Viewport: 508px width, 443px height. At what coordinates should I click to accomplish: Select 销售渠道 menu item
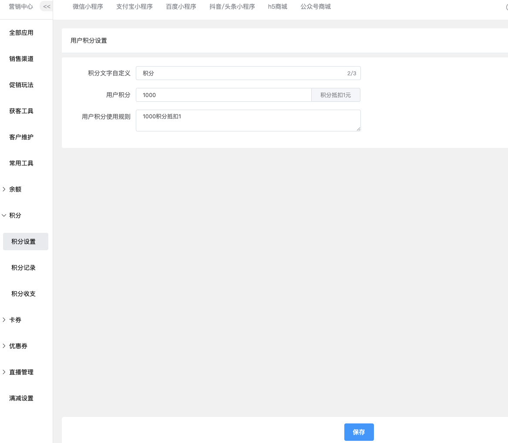point(21,59)
